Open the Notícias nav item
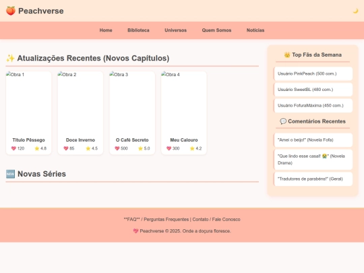The height and width of the screenshot is (273, 364). click(255, 30)
